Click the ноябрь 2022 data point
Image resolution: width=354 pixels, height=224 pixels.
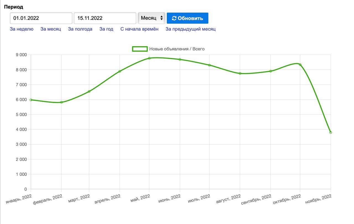point(330,132)
